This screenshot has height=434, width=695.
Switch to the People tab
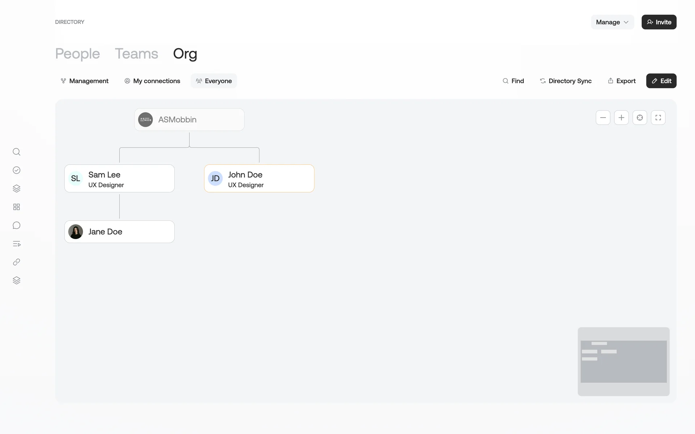click(x=77, y=54)
